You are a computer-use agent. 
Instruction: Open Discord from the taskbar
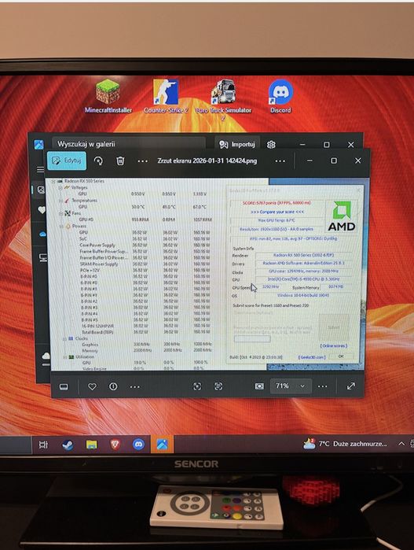139,445
